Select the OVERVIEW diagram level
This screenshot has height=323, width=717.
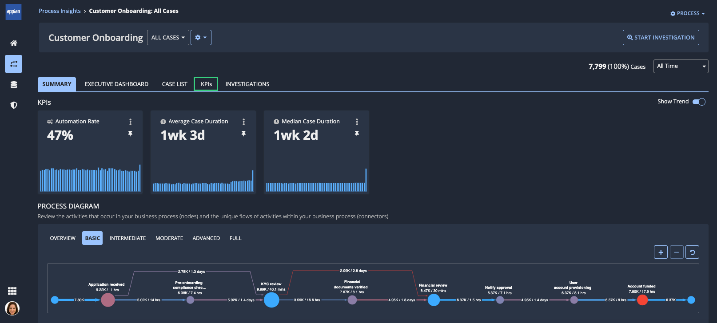tap(63, 238)
